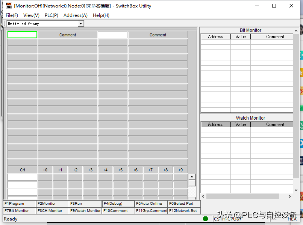The image size is (303, 225).
Task: Expand the Untitled Group dropdown
Action: point(80,24)
